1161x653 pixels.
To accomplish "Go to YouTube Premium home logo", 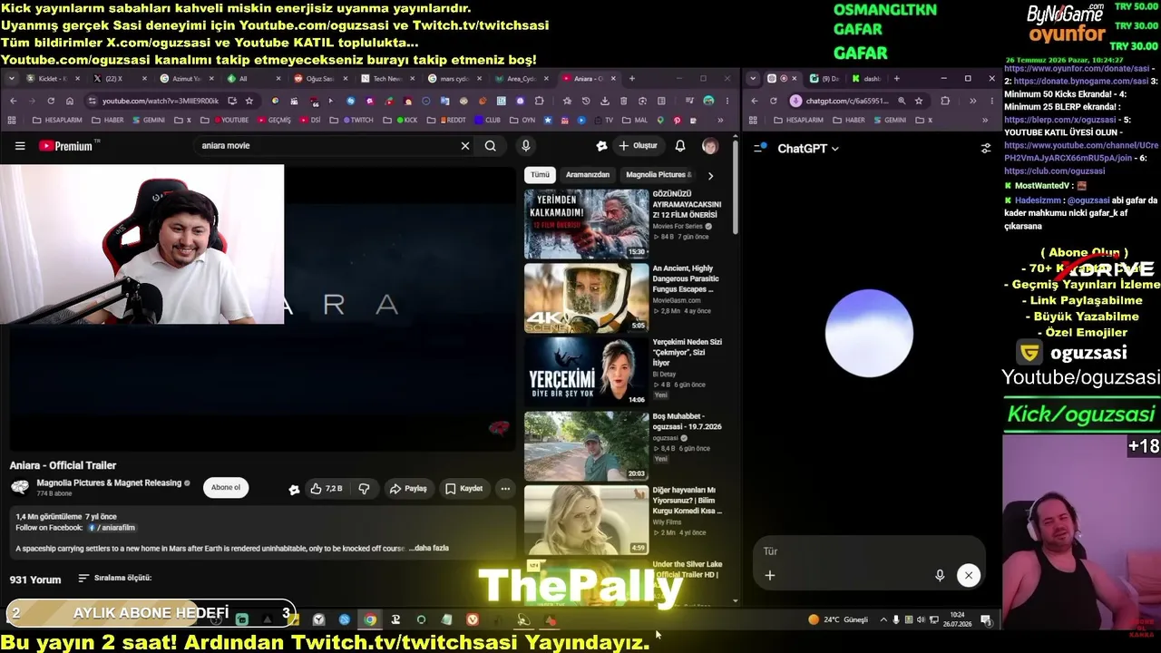I will click(x=67, y=146).
